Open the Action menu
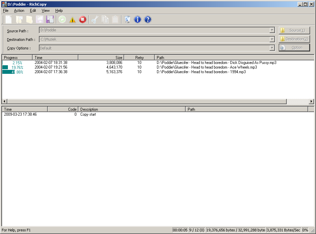This screenshot has width=316, height=234. [x=19, y=11]
